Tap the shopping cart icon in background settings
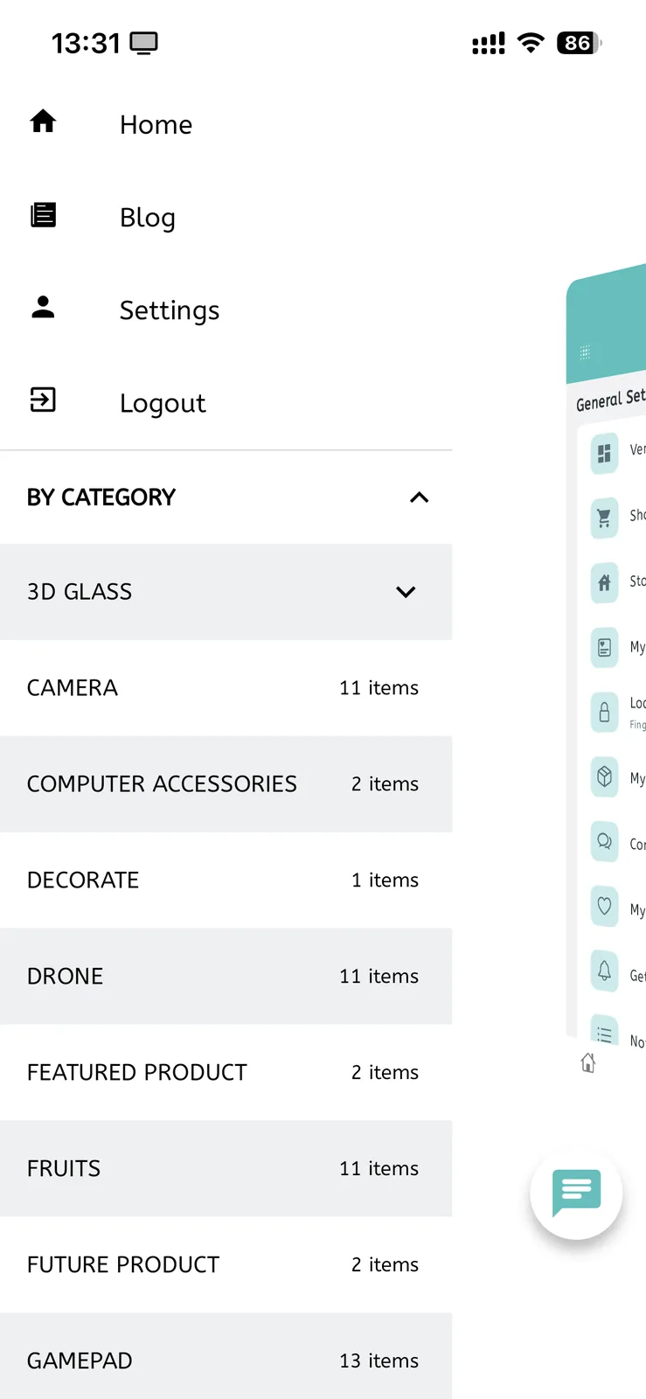The width and height of the screenshot is (646, 1399). [x=604, y=519]
